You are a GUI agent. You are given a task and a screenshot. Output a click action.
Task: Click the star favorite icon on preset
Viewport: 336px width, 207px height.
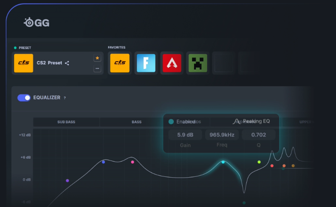pyautogui.click(x=97, y=58)
